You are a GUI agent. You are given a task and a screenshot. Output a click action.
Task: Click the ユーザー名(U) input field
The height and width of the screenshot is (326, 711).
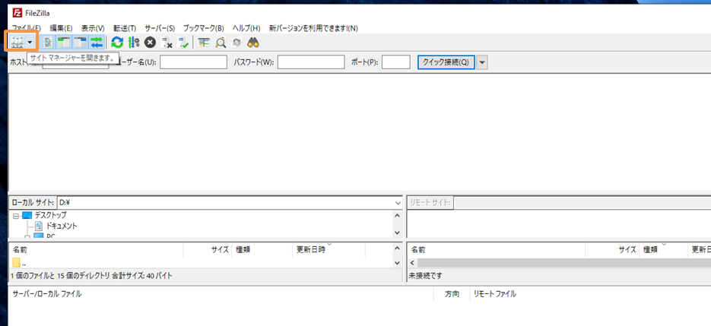click(x=194, y=62)
